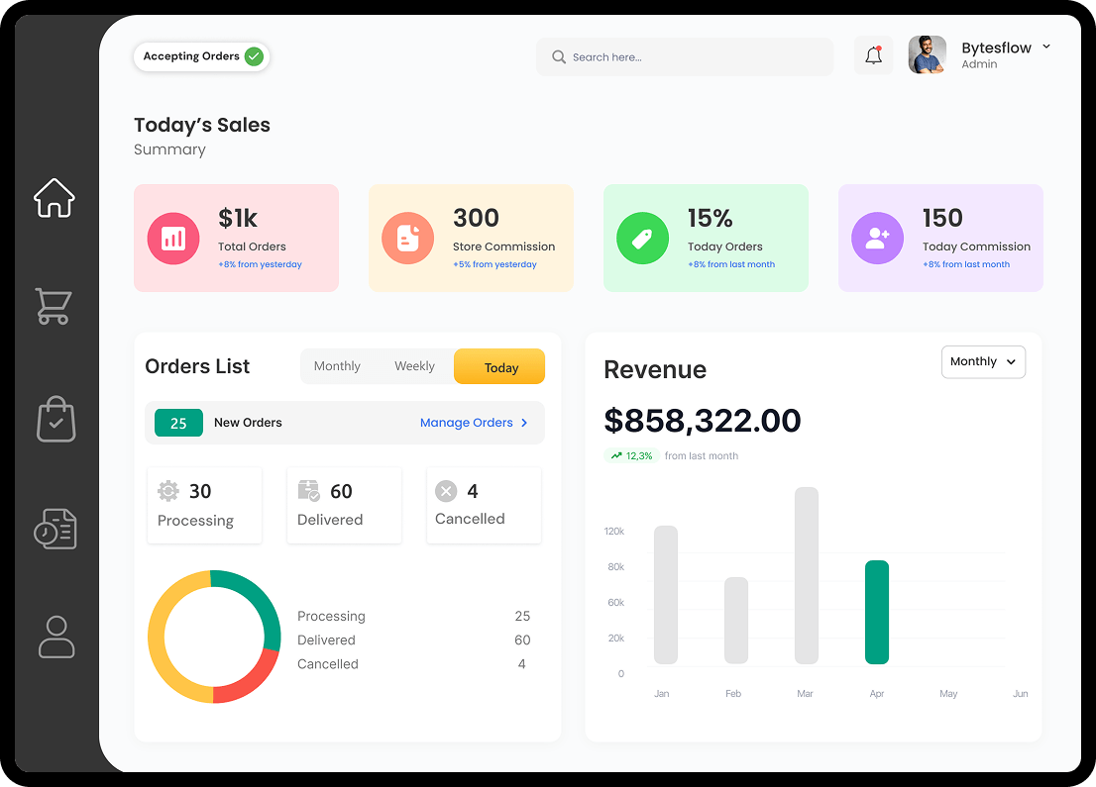This screenshot has height=787, width=1096.
Task: Click the Today Orders tag icon
Action: [x=642, y=239]
